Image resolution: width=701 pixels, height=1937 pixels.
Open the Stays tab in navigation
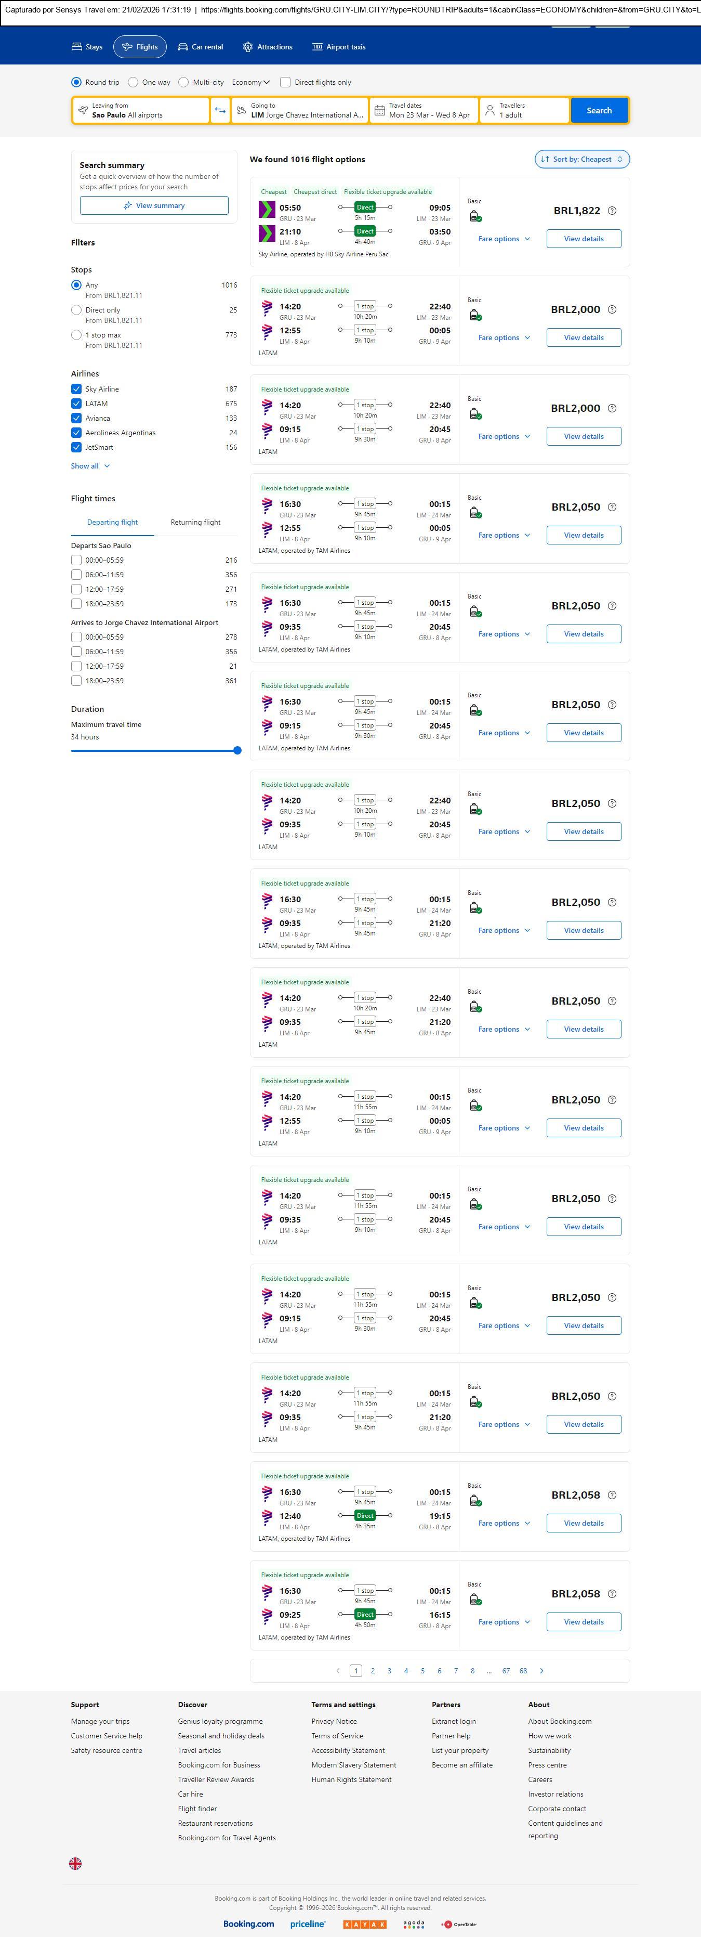pos(87,47)
